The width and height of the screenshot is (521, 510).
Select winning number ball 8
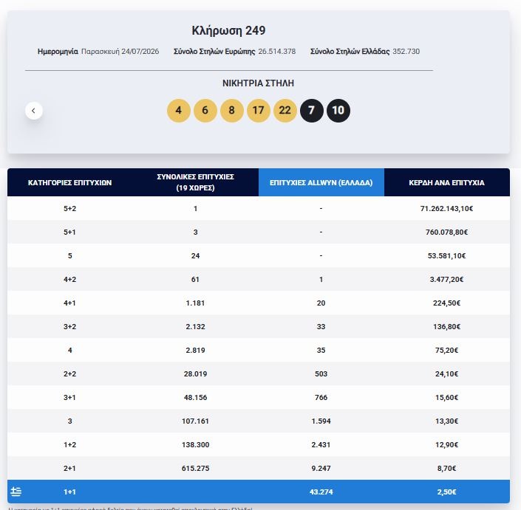click(231, 111)
